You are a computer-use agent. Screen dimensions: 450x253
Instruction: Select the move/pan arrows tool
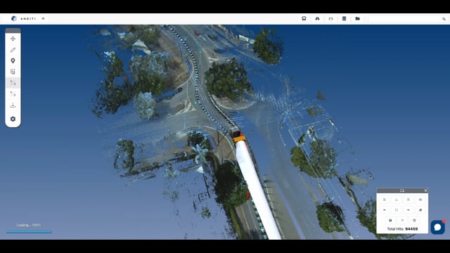tap(13, 39)
